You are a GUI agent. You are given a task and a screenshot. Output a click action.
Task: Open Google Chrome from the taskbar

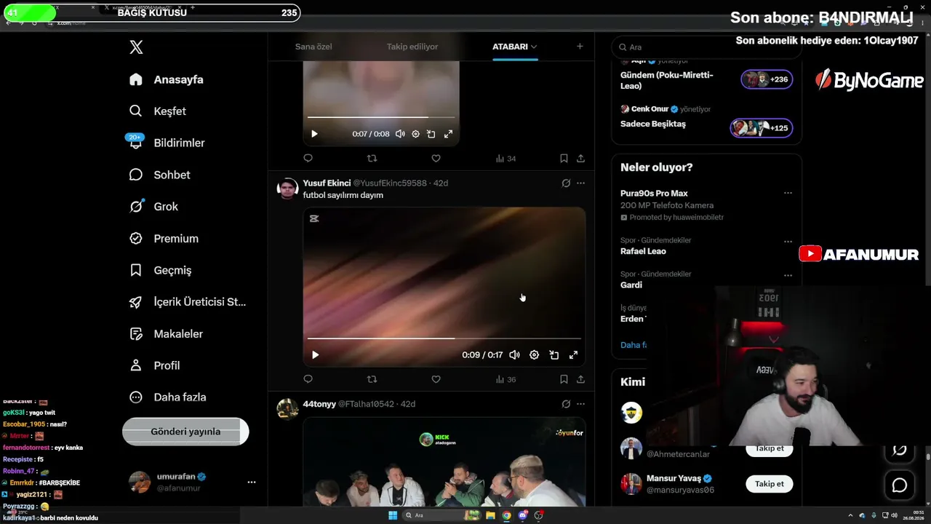pos(506,515)
